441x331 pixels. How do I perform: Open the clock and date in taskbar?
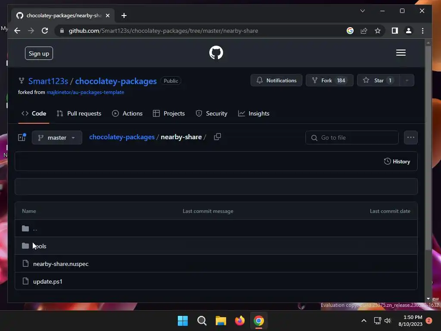pos(410,321)
